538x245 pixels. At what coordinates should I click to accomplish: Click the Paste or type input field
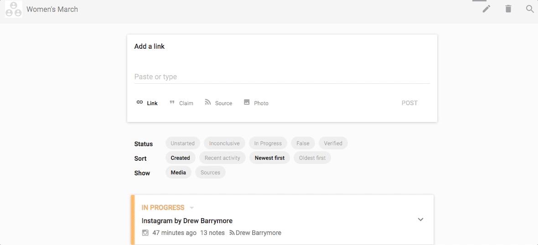pos(282,77)
